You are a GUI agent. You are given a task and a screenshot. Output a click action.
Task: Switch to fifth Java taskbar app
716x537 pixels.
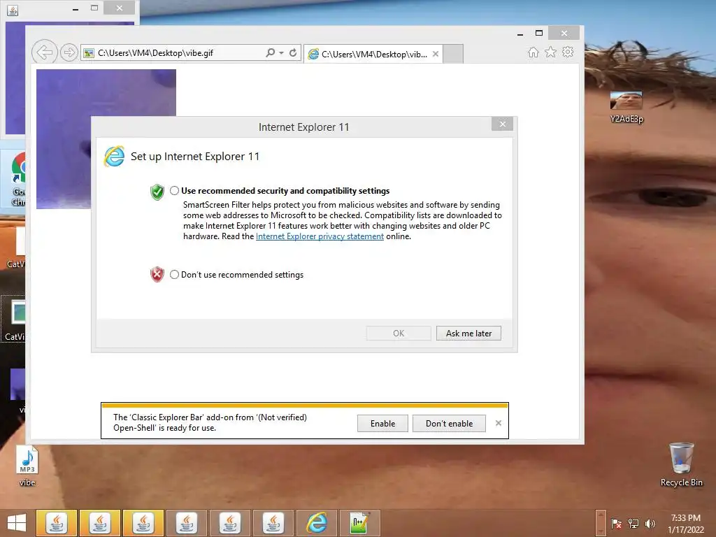tap(229, 523)
